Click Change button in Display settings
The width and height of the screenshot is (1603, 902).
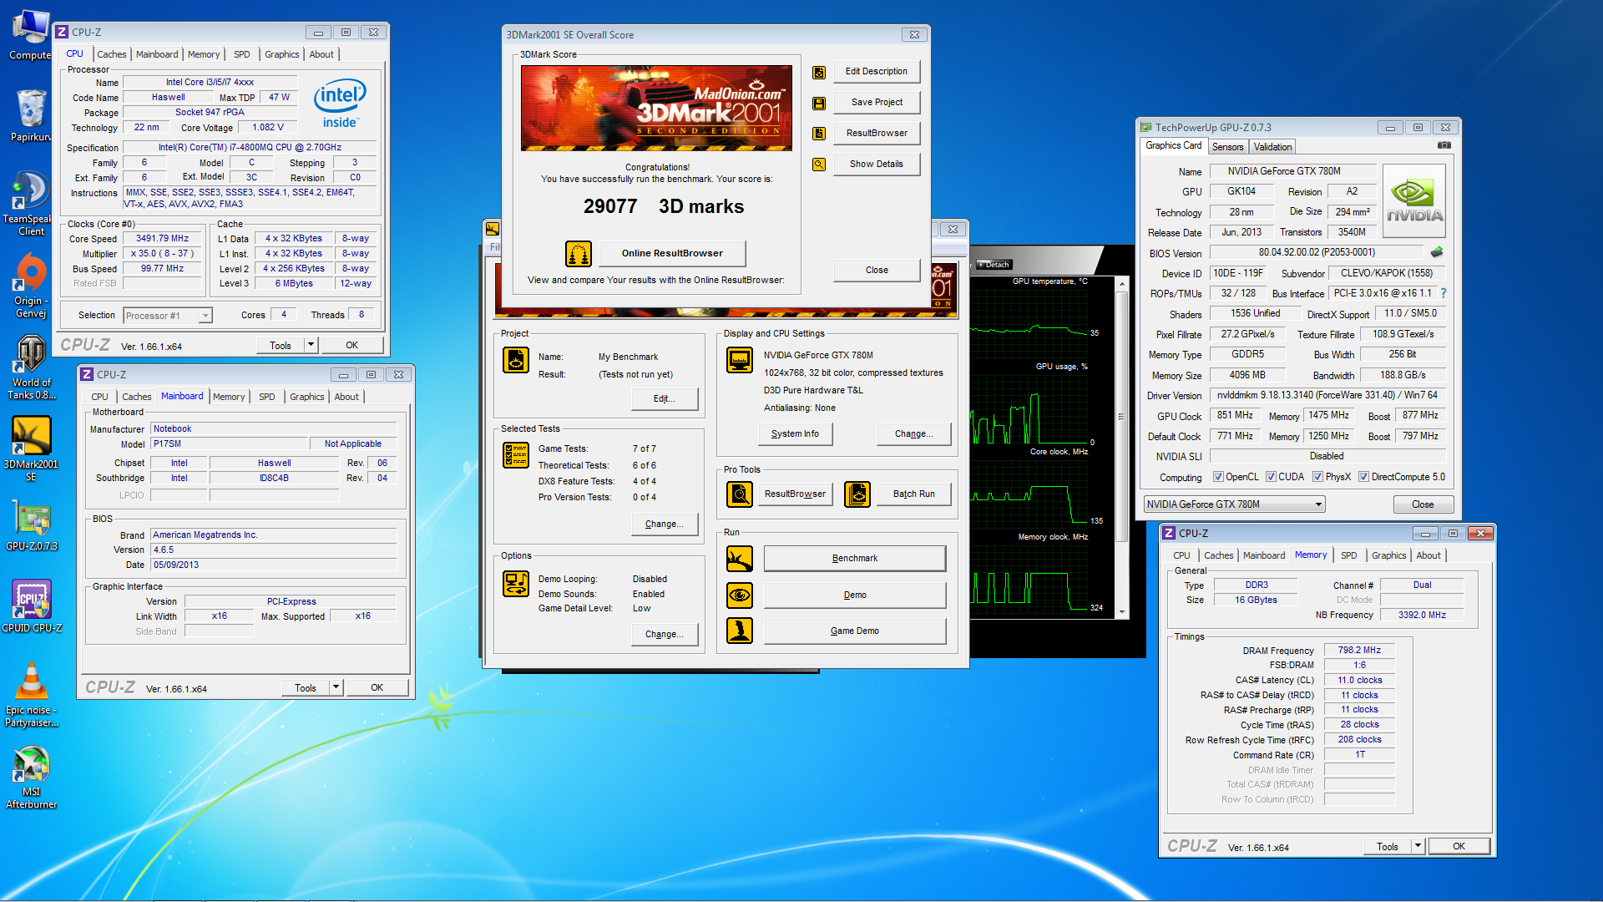pos(913,433)
